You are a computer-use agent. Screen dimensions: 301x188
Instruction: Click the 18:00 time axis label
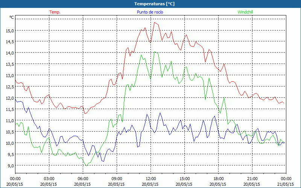pos(219,179)
